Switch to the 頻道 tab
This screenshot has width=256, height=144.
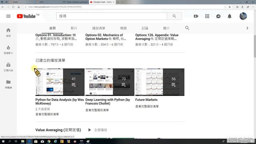point(123,28)
